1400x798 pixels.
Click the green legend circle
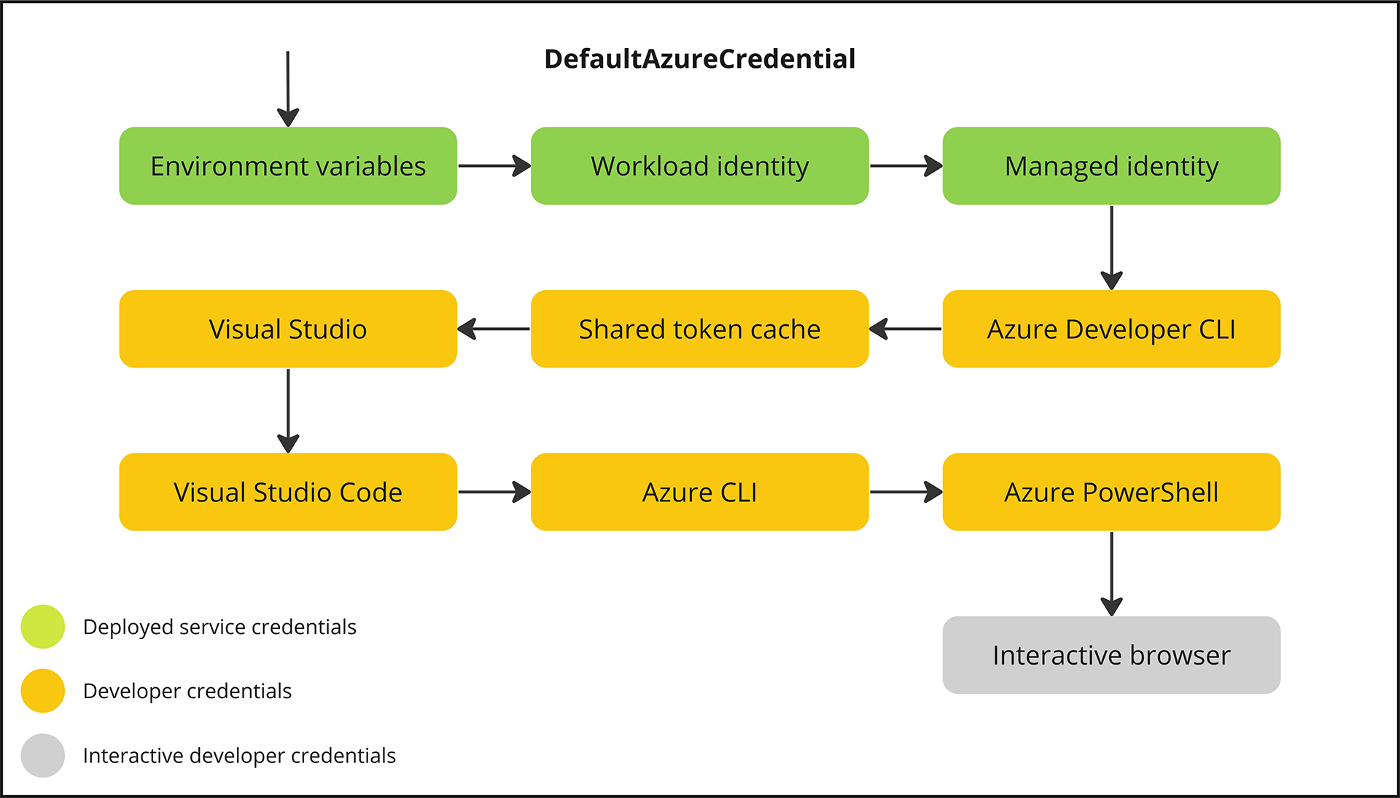tap(43, 627)
